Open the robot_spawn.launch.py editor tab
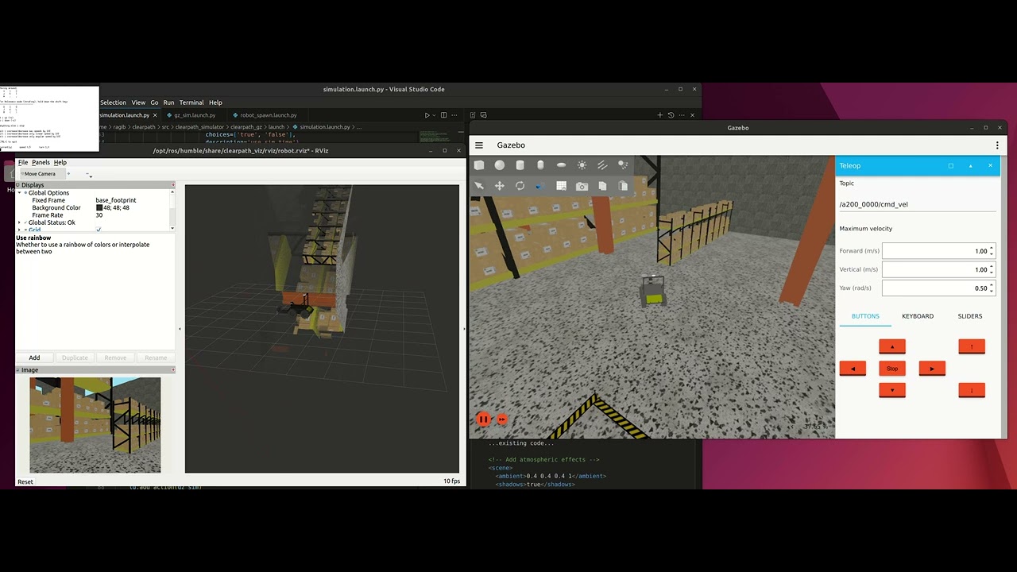Screen dimensions: 1017x572 coord(269,115)
